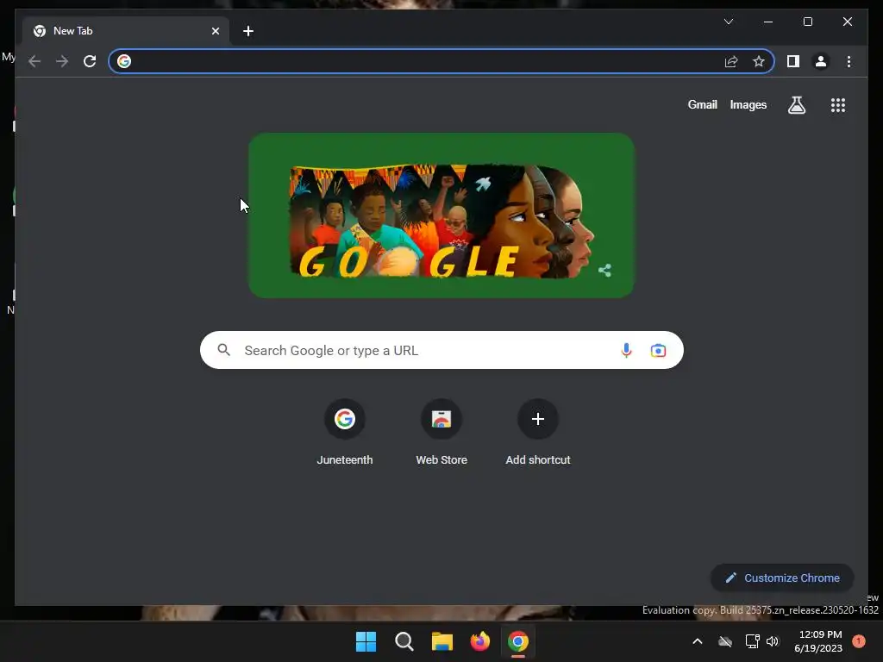Bookmark this tab with the star icon
The height and width of the screenshot is (662, 883).
(759, 61)
